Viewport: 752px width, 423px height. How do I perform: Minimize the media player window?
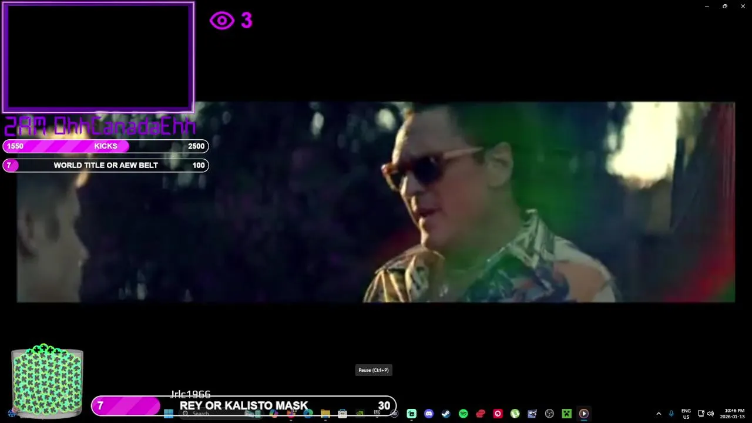click(707, 6)
